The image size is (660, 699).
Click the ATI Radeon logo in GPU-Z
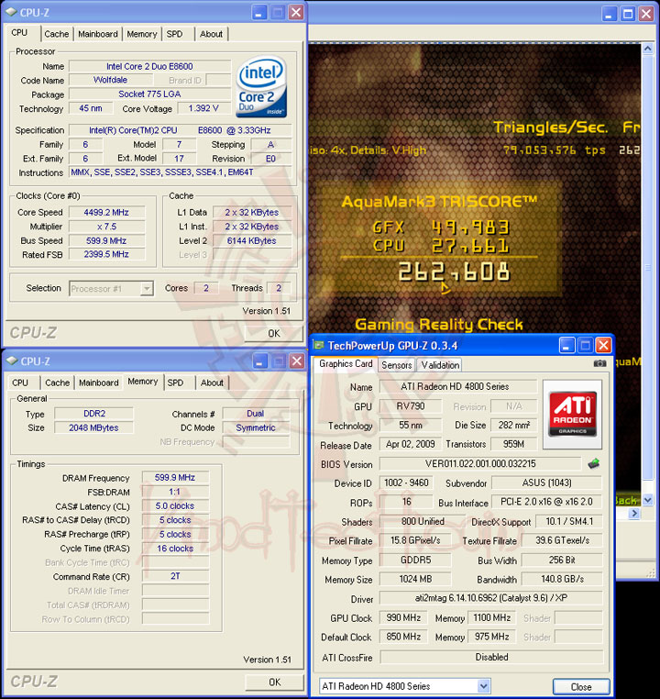point(572,414)
